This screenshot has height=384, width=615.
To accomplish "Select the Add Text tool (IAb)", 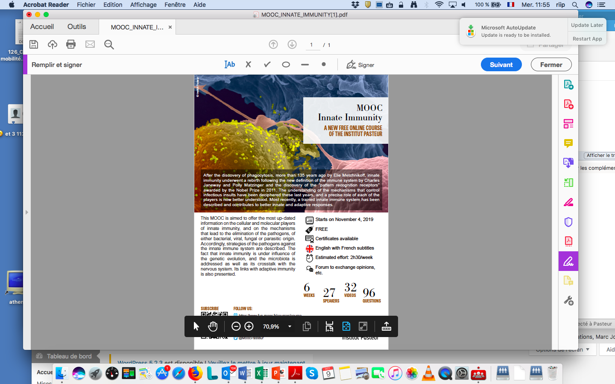I will pyautogui.click(x=230, y=64).
